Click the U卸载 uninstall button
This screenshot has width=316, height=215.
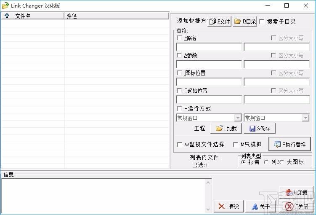pos(297,193)
